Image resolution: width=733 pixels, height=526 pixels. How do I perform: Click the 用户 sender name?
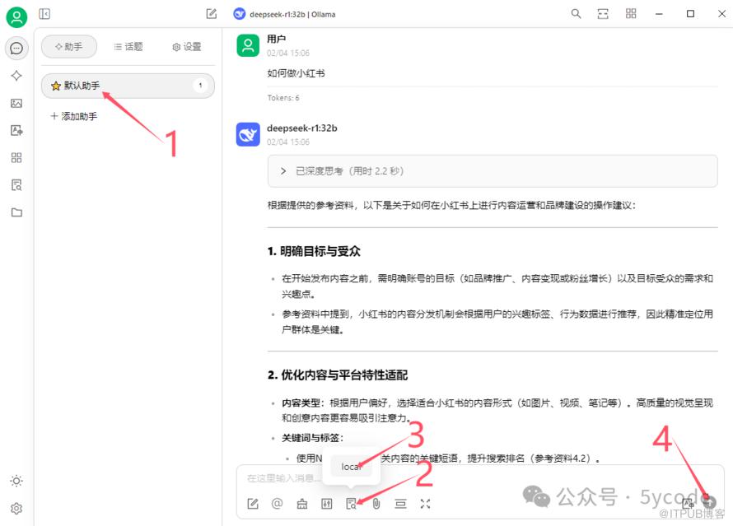point(276,39)
